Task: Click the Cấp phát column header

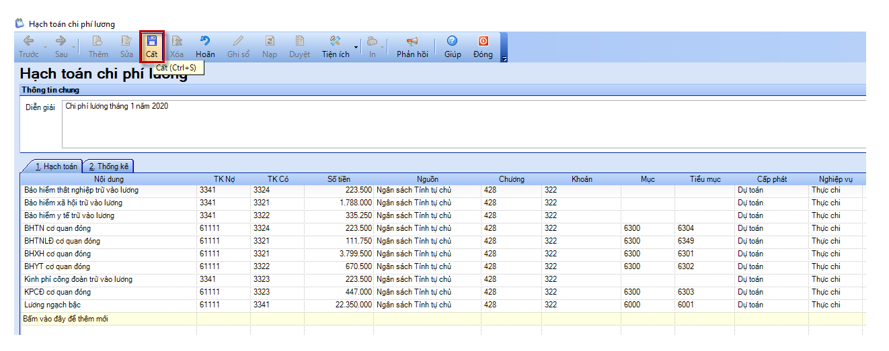Action: 772,179
